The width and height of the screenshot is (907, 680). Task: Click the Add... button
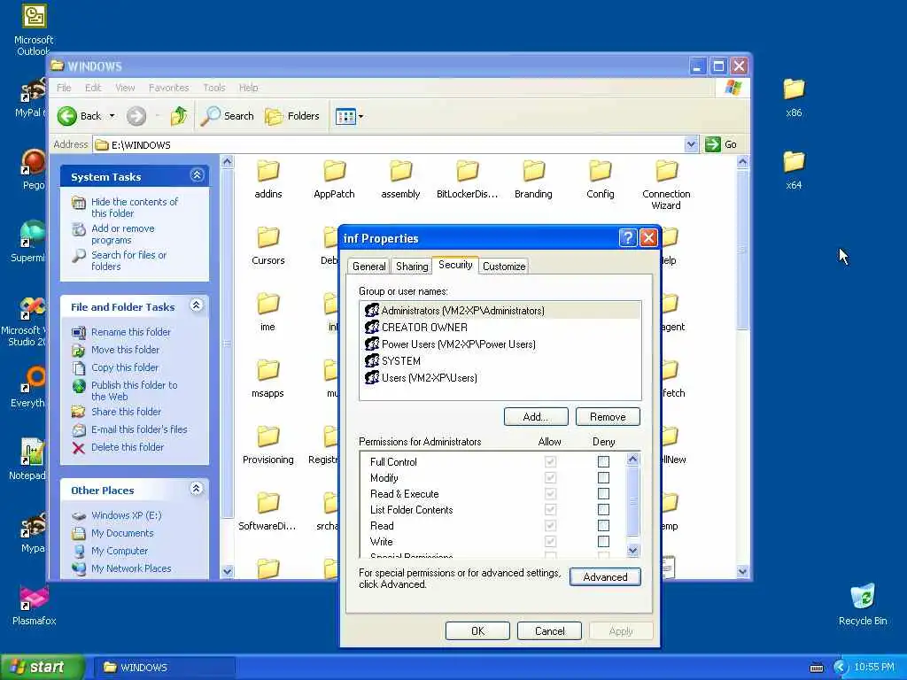(536, 417)
